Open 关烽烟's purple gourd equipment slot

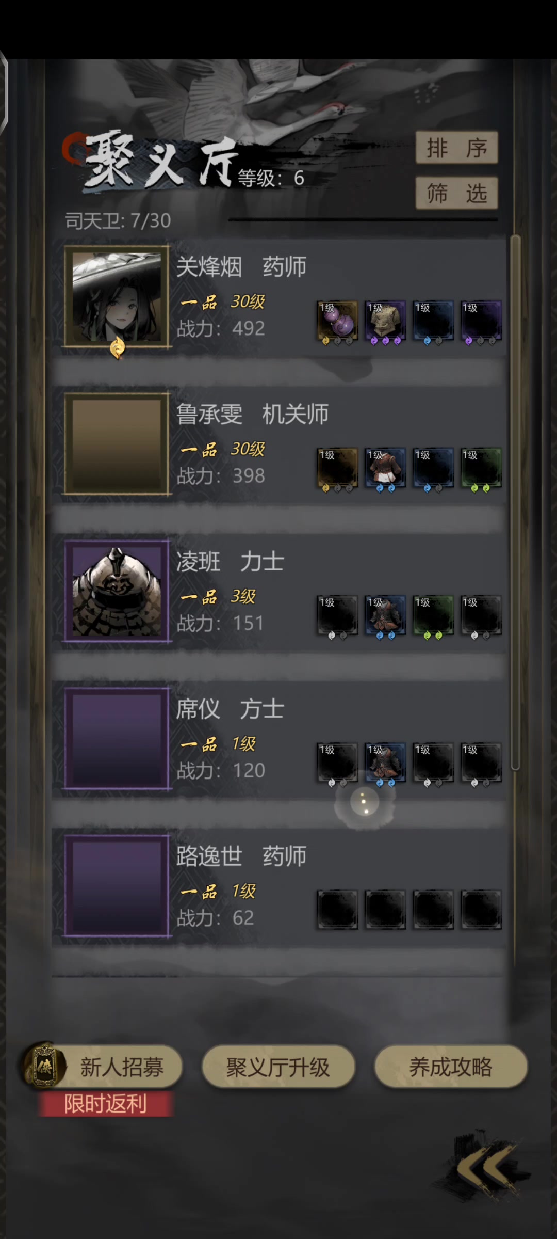point(337,321)
